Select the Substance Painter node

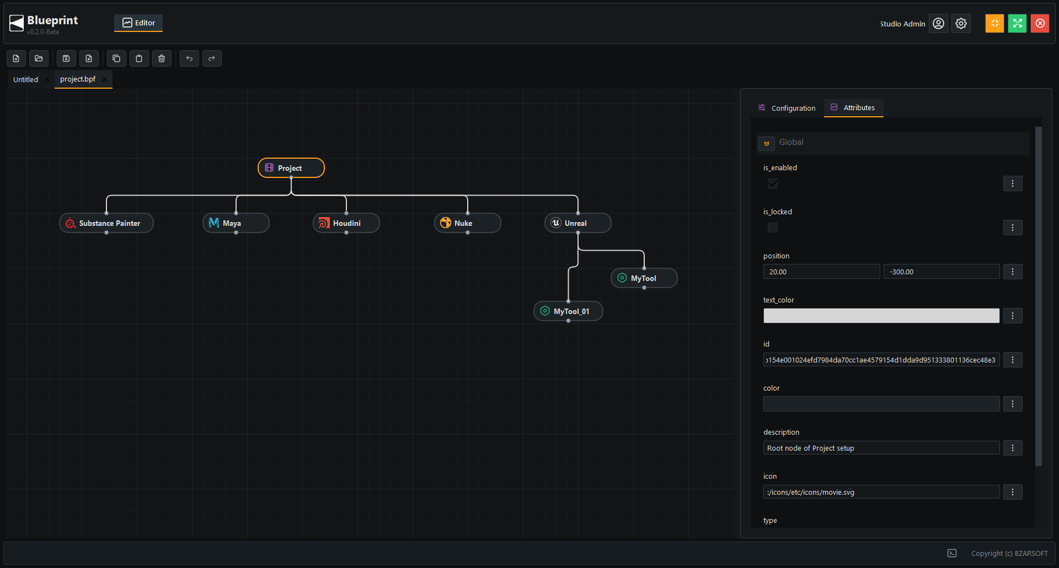(x=106, y=223)
